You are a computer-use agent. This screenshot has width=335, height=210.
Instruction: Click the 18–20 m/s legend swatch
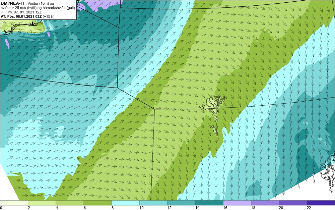pos(265,203)
